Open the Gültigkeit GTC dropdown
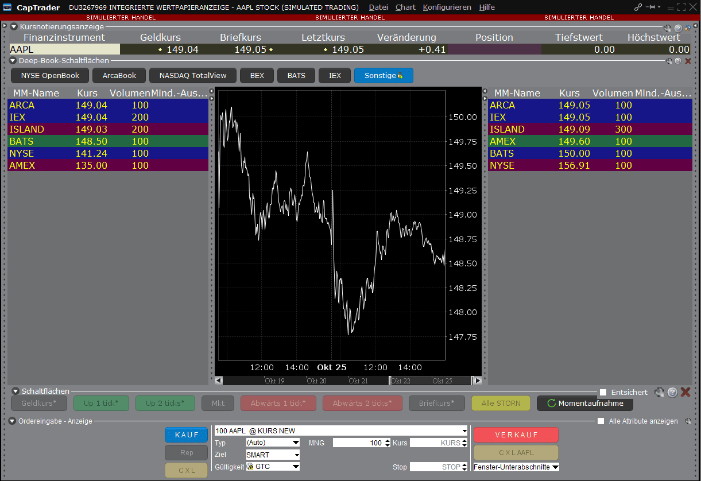 (x=273, y=467)
